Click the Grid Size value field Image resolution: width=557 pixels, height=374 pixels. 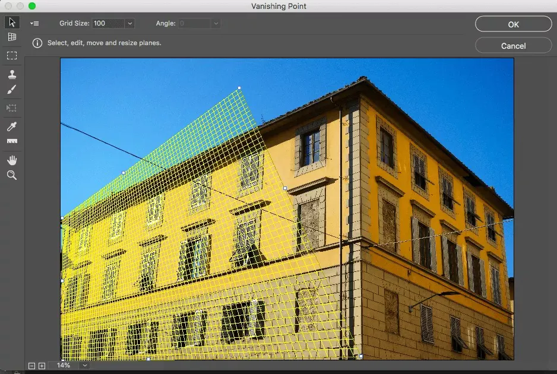[108, 23]
